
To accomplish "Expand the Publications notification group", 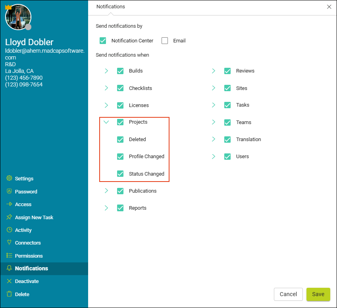I will tap(106, 191).
